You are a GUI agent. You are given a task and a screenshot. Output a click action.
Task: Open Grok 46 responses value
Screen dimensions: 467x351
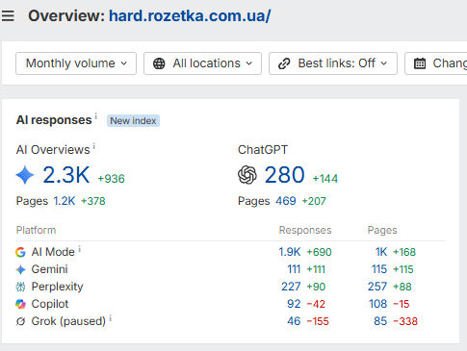pos(294,321)
